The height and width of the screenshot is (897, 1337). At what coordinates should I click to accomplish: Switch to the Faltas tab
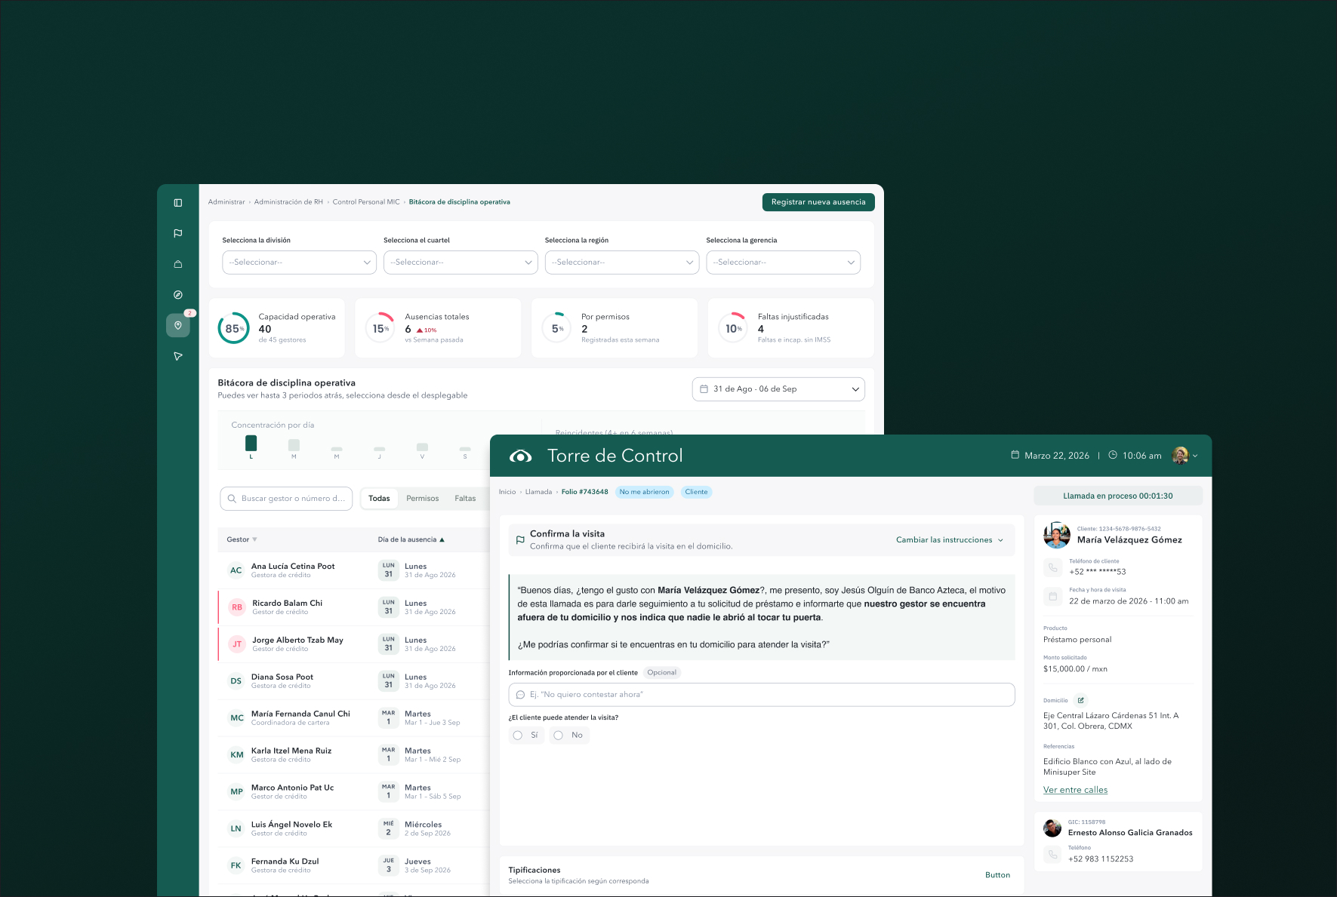coord(465,499)
